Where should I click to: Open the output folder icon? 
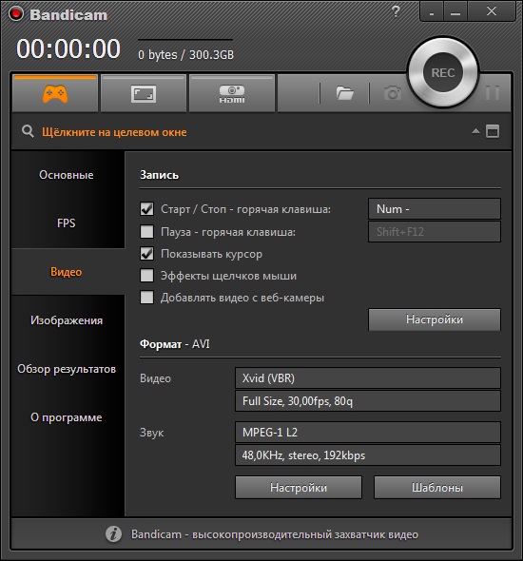pyautogui.click(x=345, y=94)
